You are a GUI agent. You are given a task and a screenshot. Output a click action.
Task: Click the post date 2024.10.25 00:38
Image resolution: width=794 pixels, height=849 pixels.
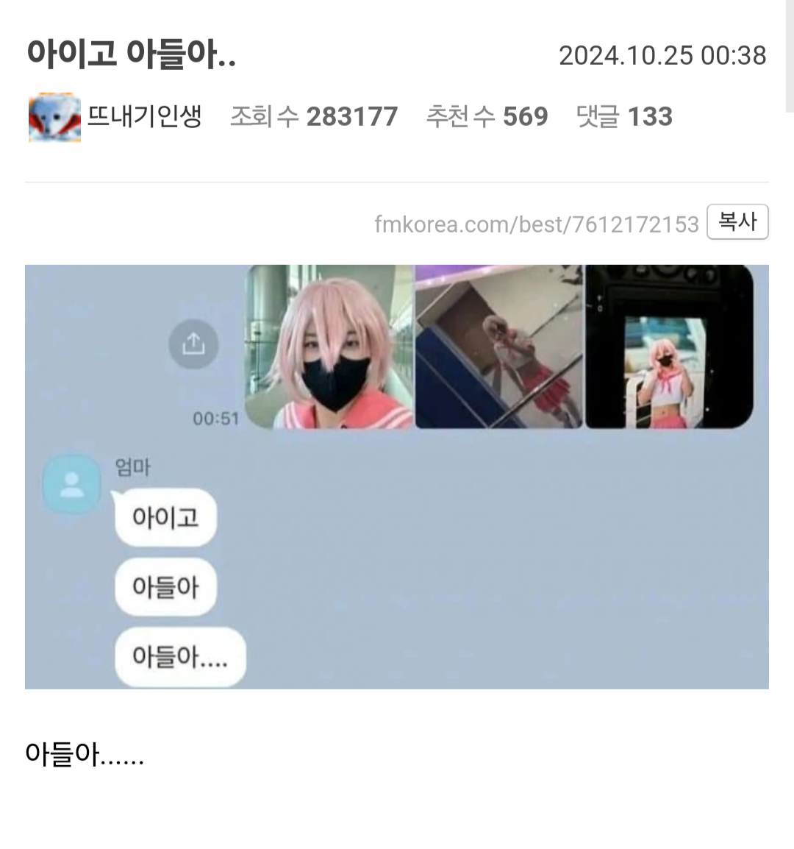click(662, 56)
